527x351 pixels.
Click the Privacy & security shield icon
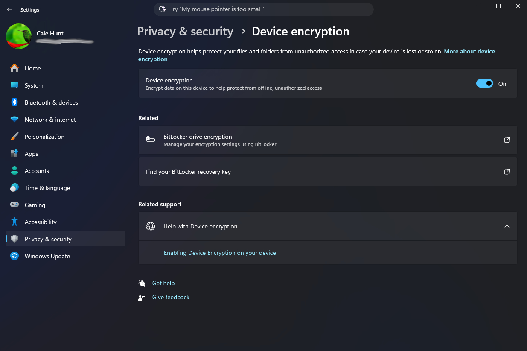tap(15, 239)
